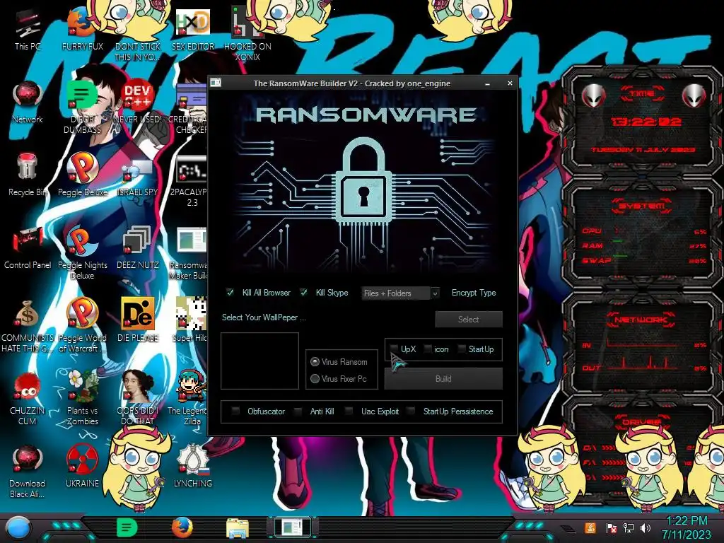Tick the UpX checkbox
The width and height of the screenshot is (724, 543).
(394, 349)
